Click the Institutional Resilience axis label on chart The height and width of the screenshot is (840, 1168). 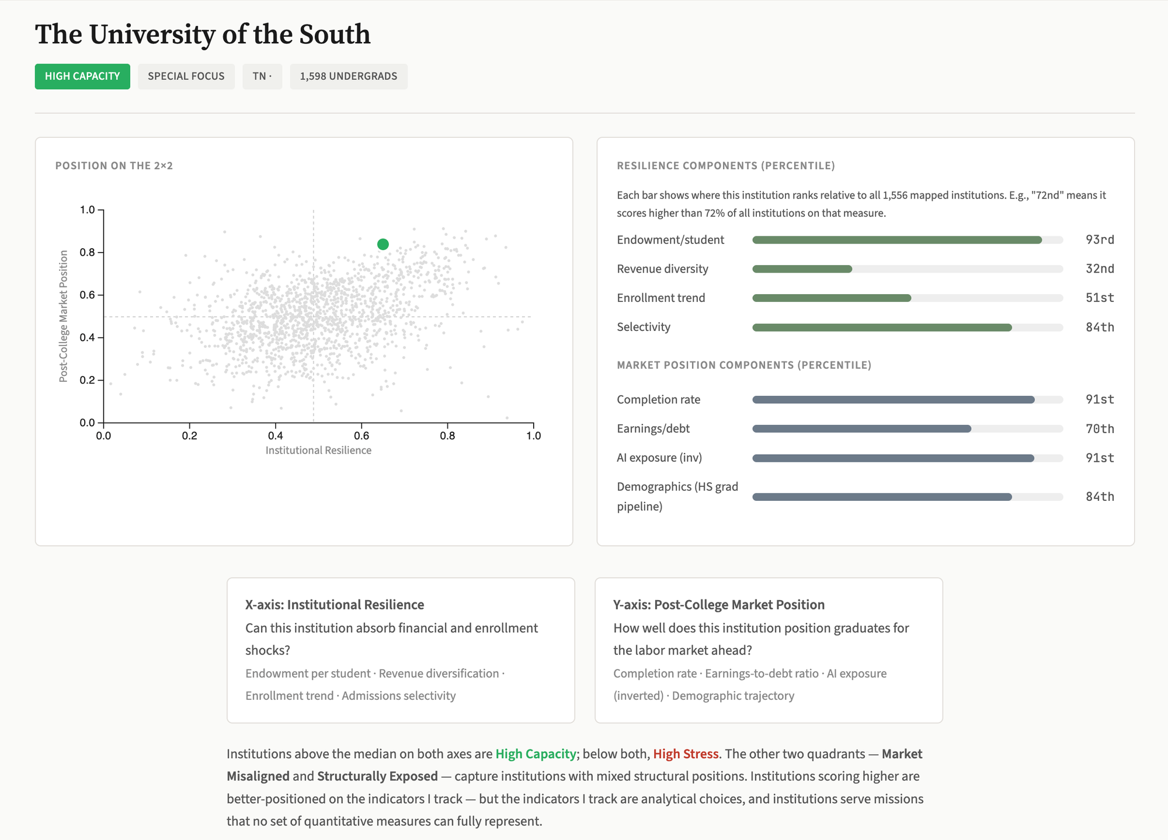(x=318, y=450)
